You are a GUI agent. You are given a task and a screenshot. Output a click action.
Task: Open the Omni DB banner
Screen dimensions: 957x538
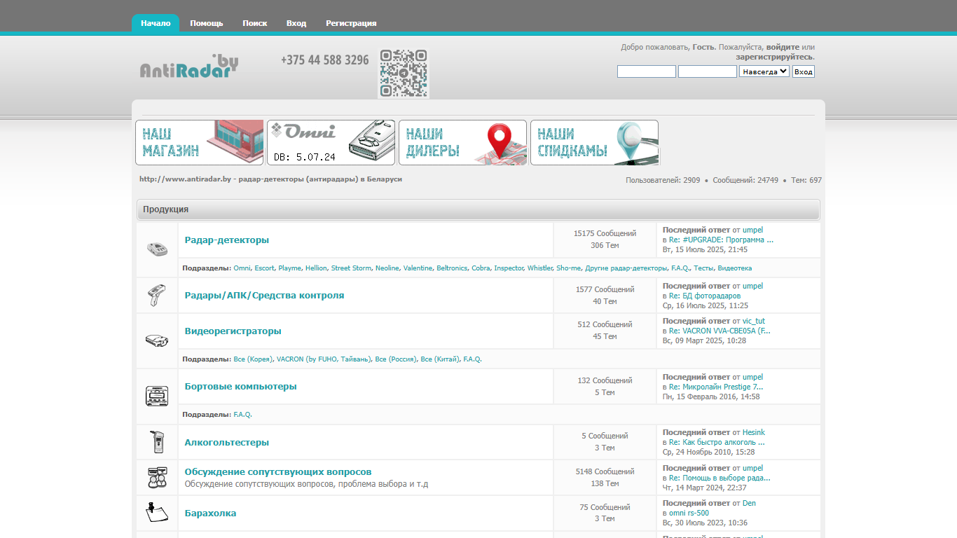click(331, 142)
